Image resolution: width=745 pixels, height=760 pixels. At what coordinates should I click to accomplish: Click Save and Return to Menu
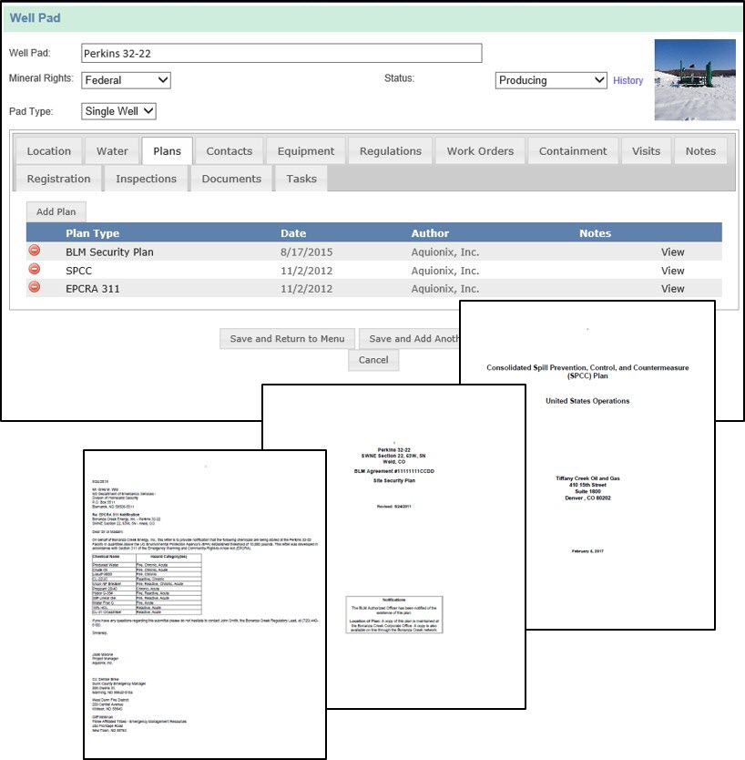287,339
